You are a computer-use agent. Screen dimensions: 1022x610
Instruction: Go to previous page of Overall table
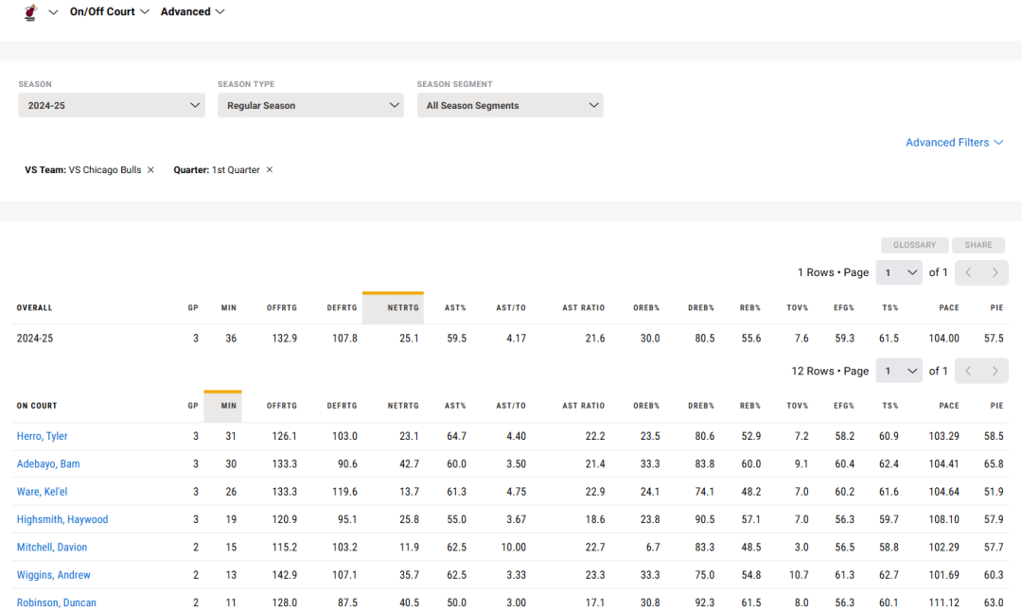pos(969,272)
